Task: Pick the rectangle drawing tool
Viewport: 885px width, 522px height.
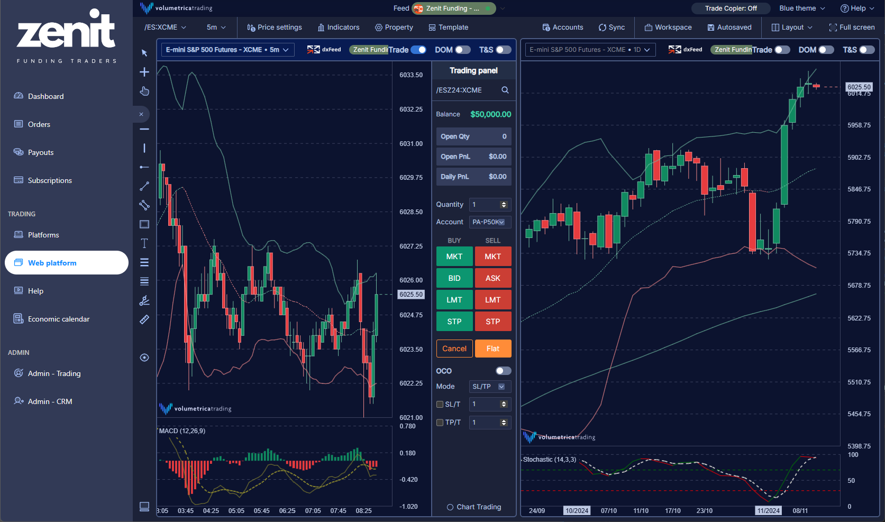Action: tap(144, 224)
